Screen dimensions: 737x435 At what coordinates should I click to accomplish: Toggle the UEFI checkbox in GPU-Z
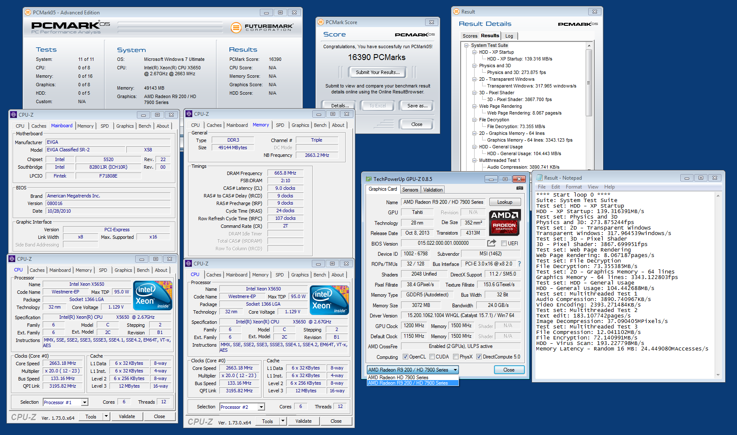(504, 243)
